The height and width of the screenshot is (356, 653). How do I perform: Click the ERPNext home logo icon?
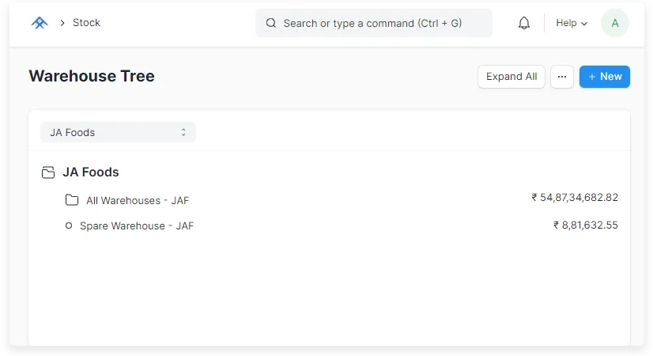(40, 23)
